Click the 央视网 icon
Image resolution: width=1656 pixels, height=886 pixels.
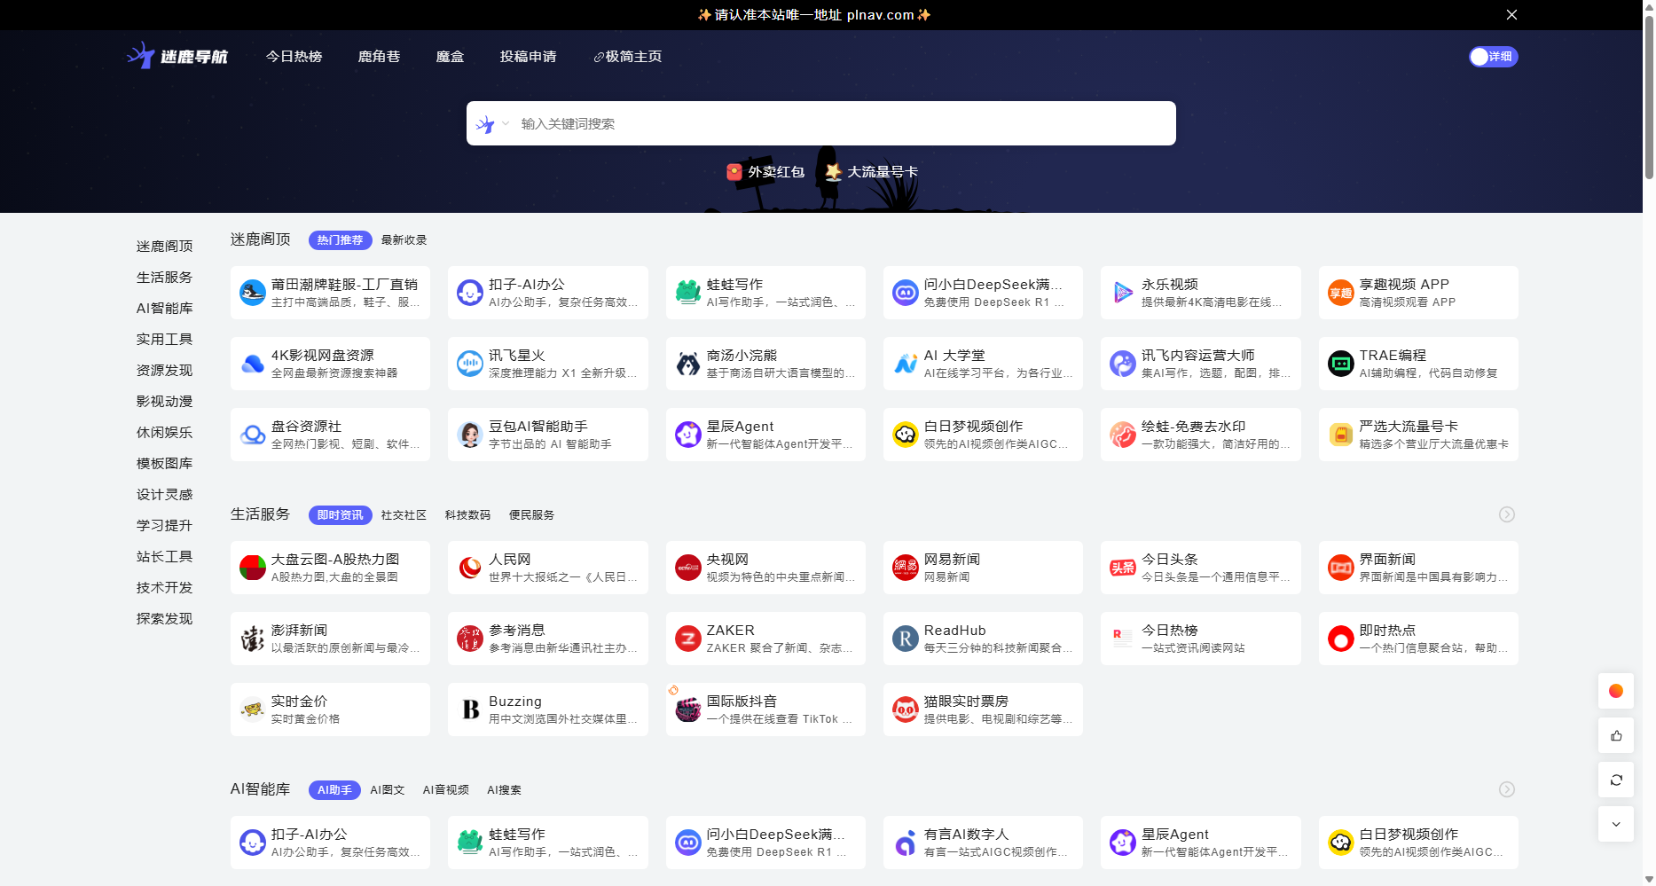[x=688, y=568]
